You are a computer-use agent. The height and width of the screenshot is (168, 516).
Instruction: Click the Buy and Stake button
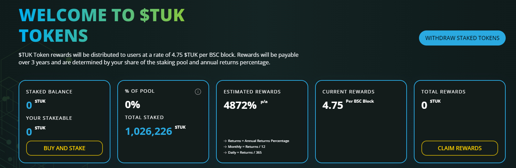click(x=64, y=148)
